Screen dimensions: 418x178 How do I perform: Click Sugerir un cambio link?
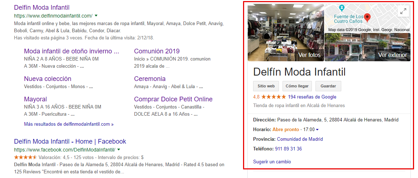[x=272, y=162]
